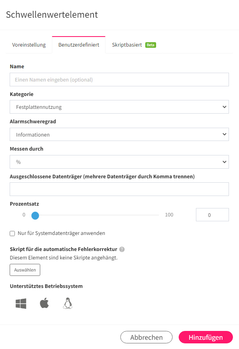Open the Messen durch dropdown

click(119, 162)
